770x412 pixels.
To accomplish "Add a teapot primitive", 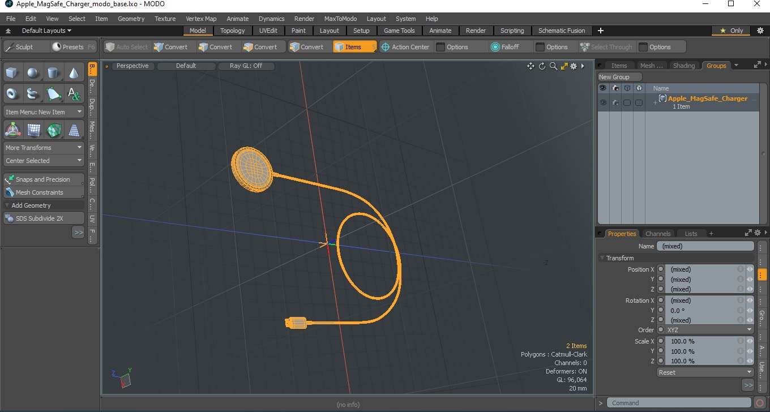I will (33, 93).
